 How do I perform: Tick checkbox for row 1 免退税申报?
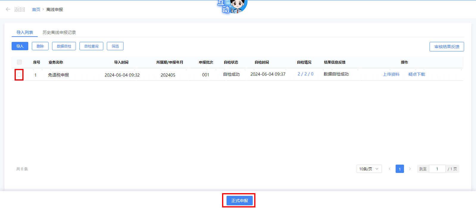[x=19, y=75]
